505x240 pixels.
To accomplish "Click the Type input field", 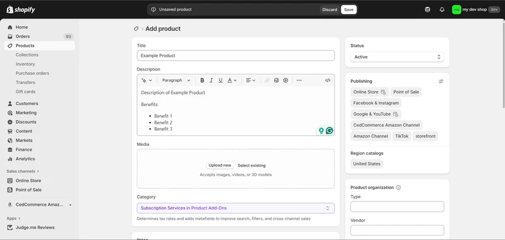I will tap(397, 207).
